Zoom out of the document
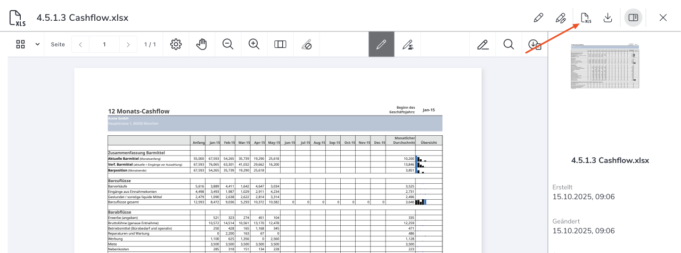Viewport: 681px width, 253px height. 228,44
